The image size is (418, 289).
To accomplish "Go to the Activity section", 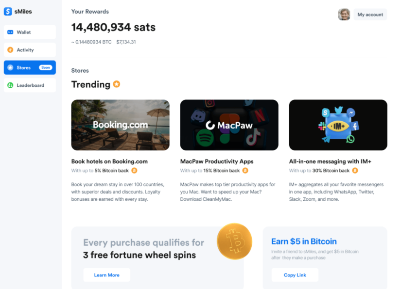I will 30,50.
